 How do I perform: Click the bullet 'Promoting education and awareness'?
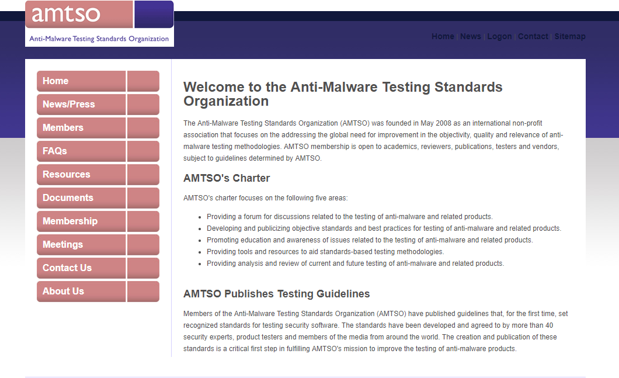370,240
